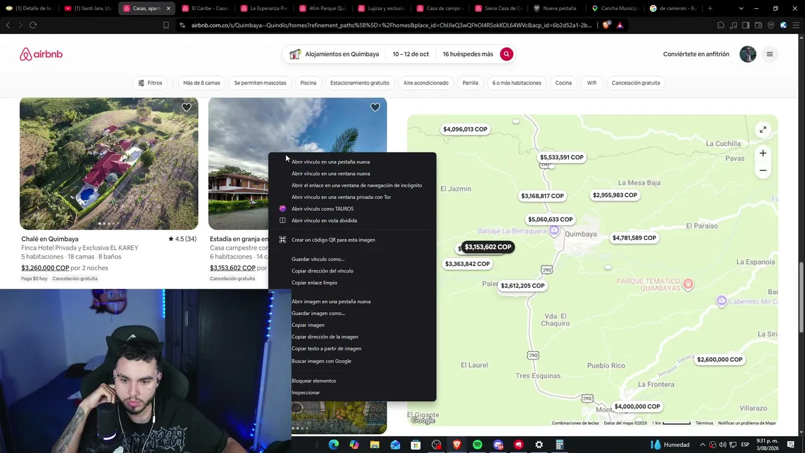This screenshot has height=453, width=805.
Task: Switch to the Cancha Municipal maps tab
Action: pyautogui.click(x=614, y=8)
